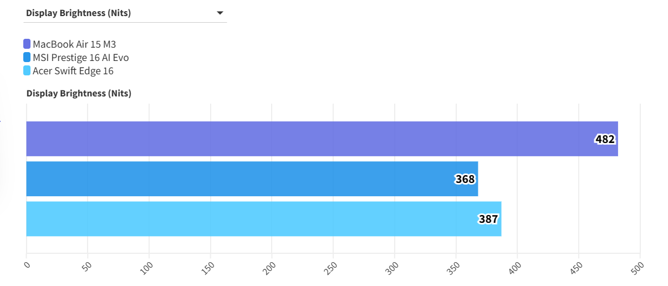This screenshot has height=286, width=668.
Task: Click the 387 value label
Action: coord(488,219)
